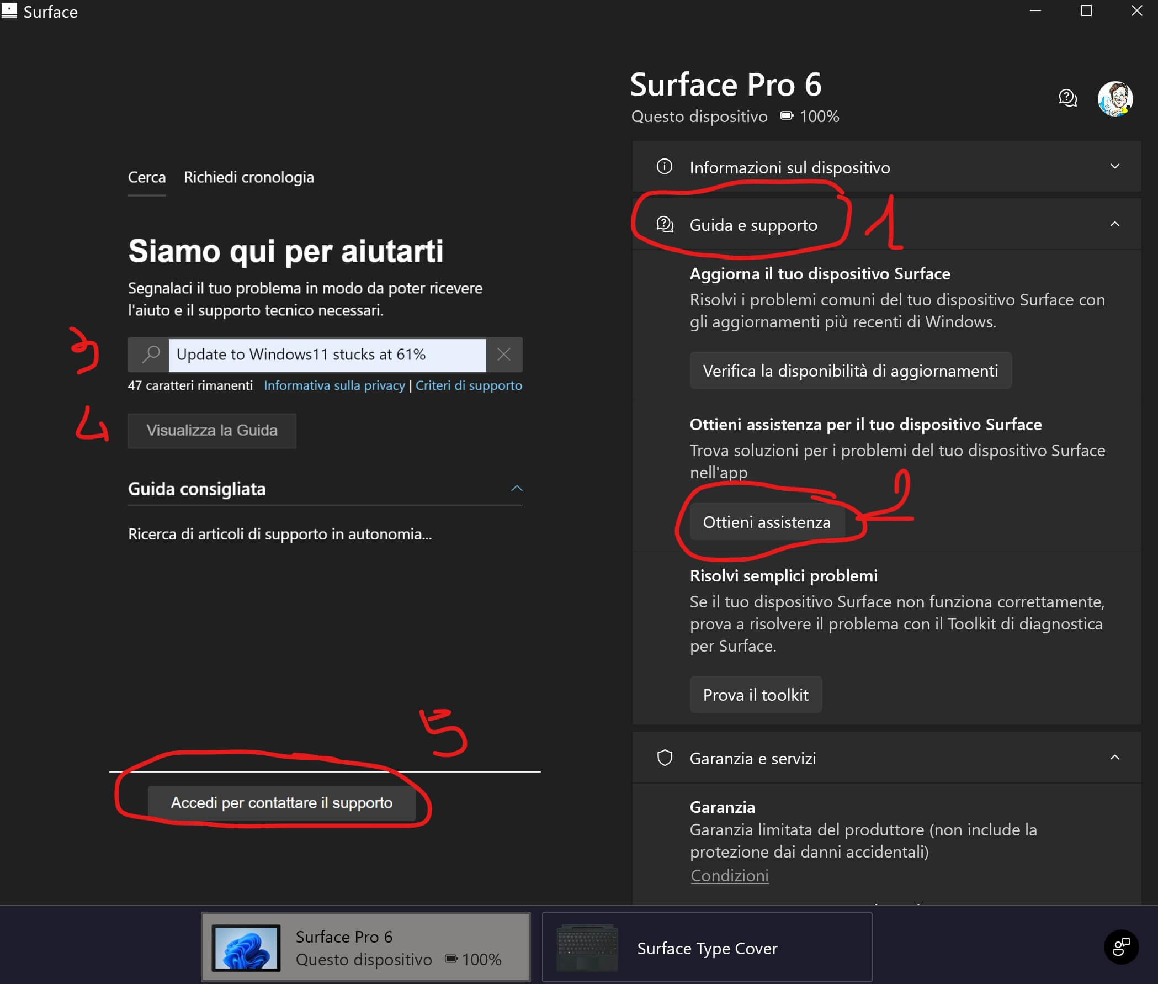Click the feedback icon in bottom-right corner
Screen dimensions: 1158x984
[1120, 946]
